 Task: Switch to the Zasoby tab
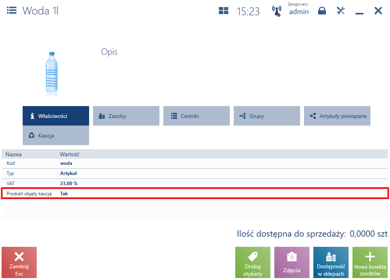pyautogui.click(x=126, y=116)
